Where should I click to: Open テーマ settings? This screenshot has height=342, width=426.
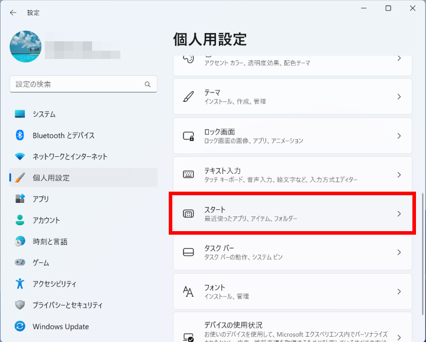tap(293, 97)
